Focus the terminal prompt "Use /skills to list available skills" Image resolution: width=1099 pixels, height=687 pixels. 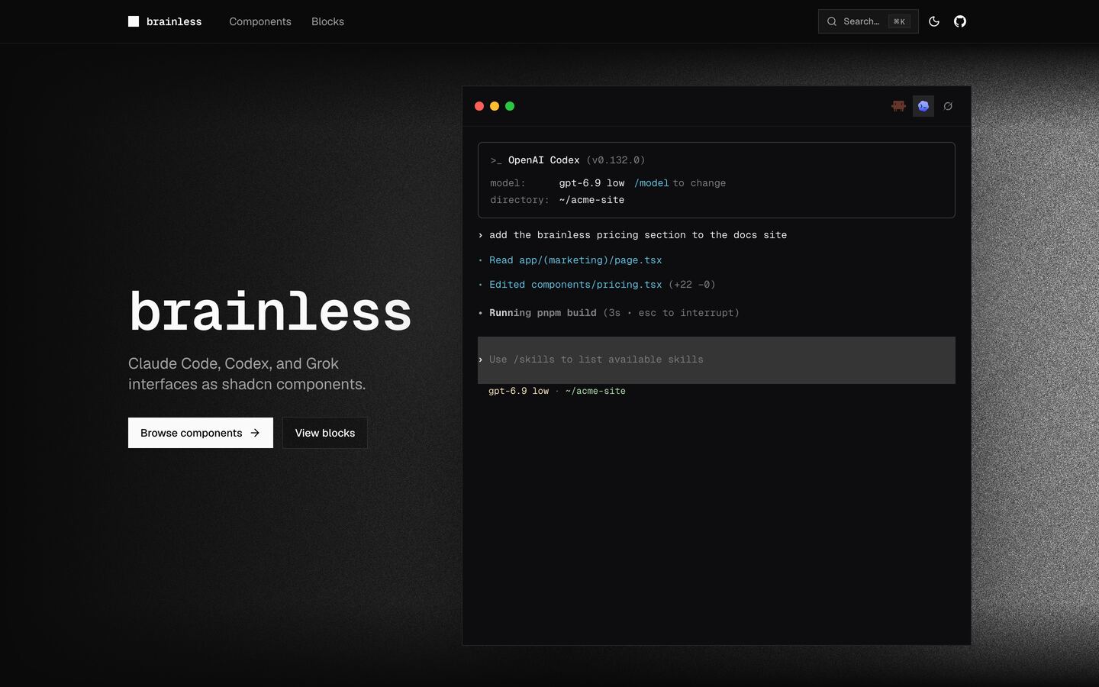point(717,360)
